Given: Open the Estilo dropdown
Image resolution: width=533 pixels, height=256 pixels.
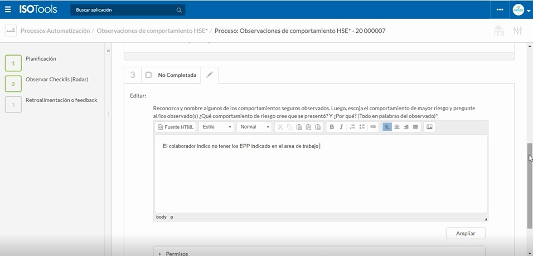Looking at the screenshot, I should 216,127.
